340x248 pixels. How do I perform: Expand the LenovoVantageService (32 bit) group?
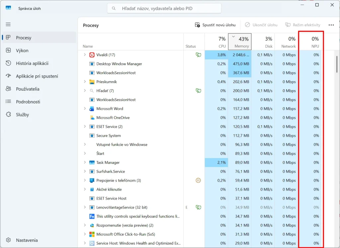pyautogui.click(x=85, y=207)
